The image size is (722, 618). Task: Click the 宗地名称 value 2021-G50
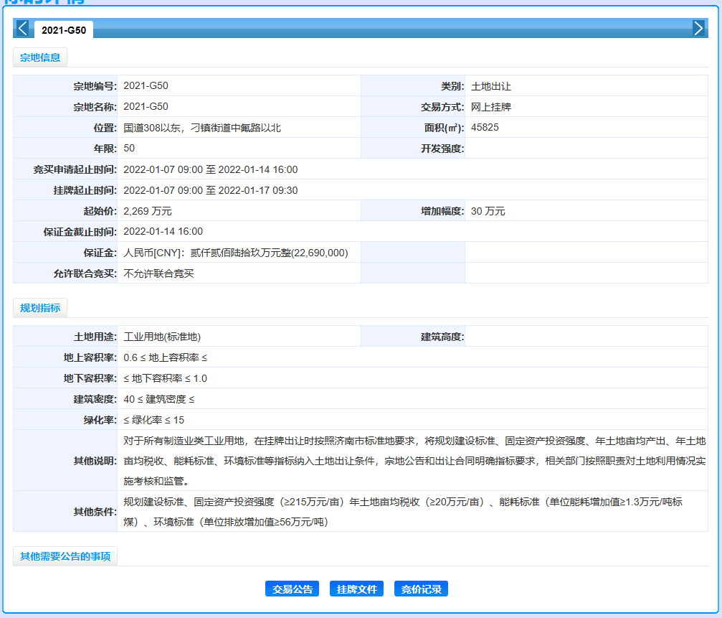[x=146, y=106]
